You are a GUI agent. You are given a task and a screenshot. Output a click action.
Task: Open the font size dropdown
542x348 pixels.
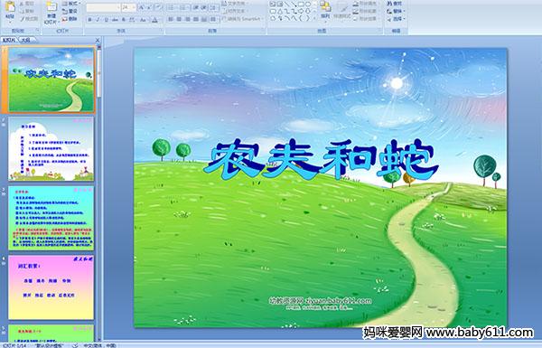pyautogui.click(x=134, y=7)
